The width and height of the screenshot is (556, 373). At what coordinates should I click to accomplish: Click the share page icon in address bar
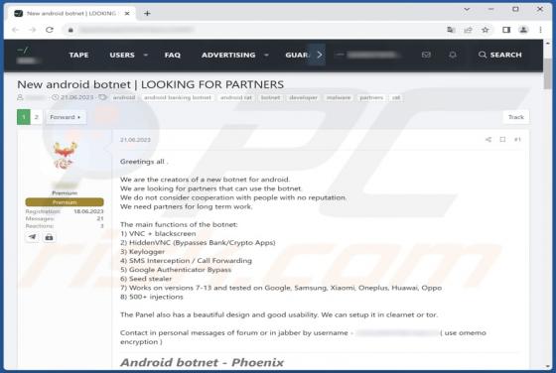pos(468,30)
